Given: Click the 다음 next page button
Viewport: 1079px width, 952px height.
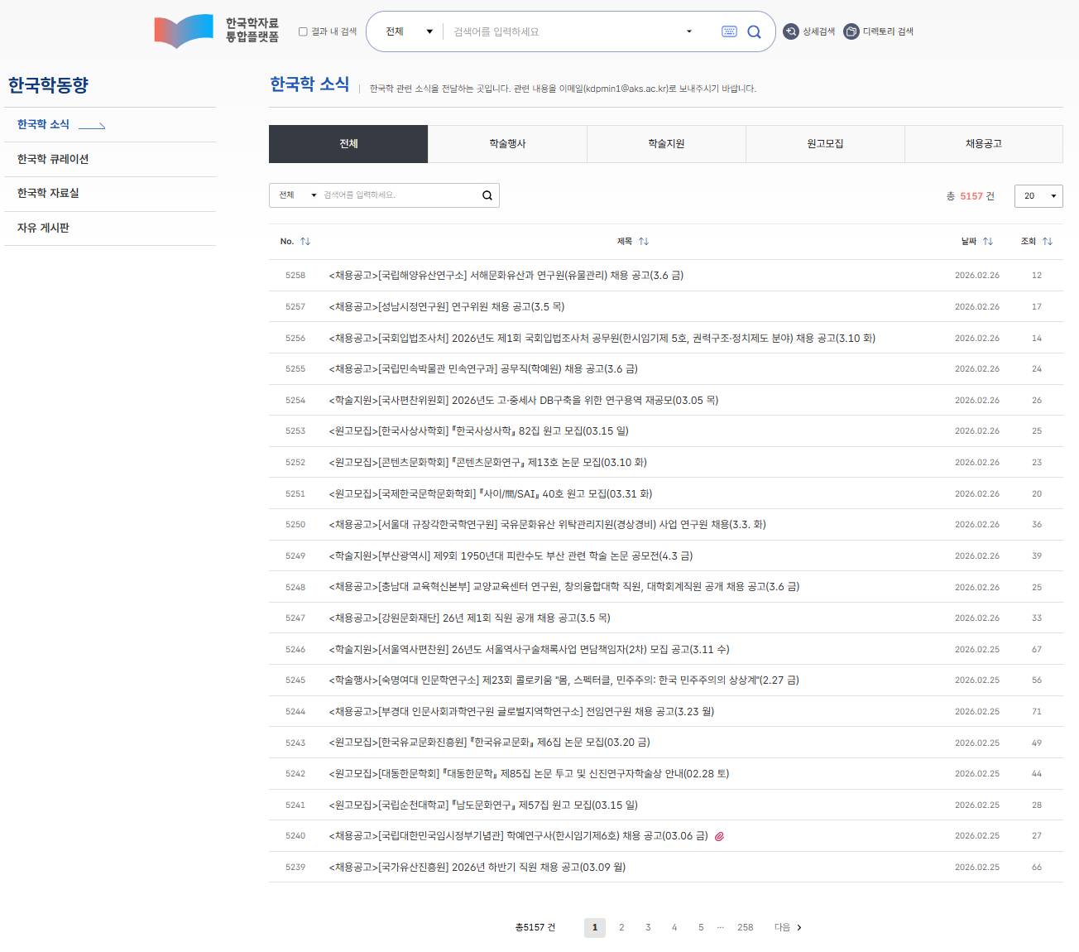Looking at the screenshot, I should (788, 927).
